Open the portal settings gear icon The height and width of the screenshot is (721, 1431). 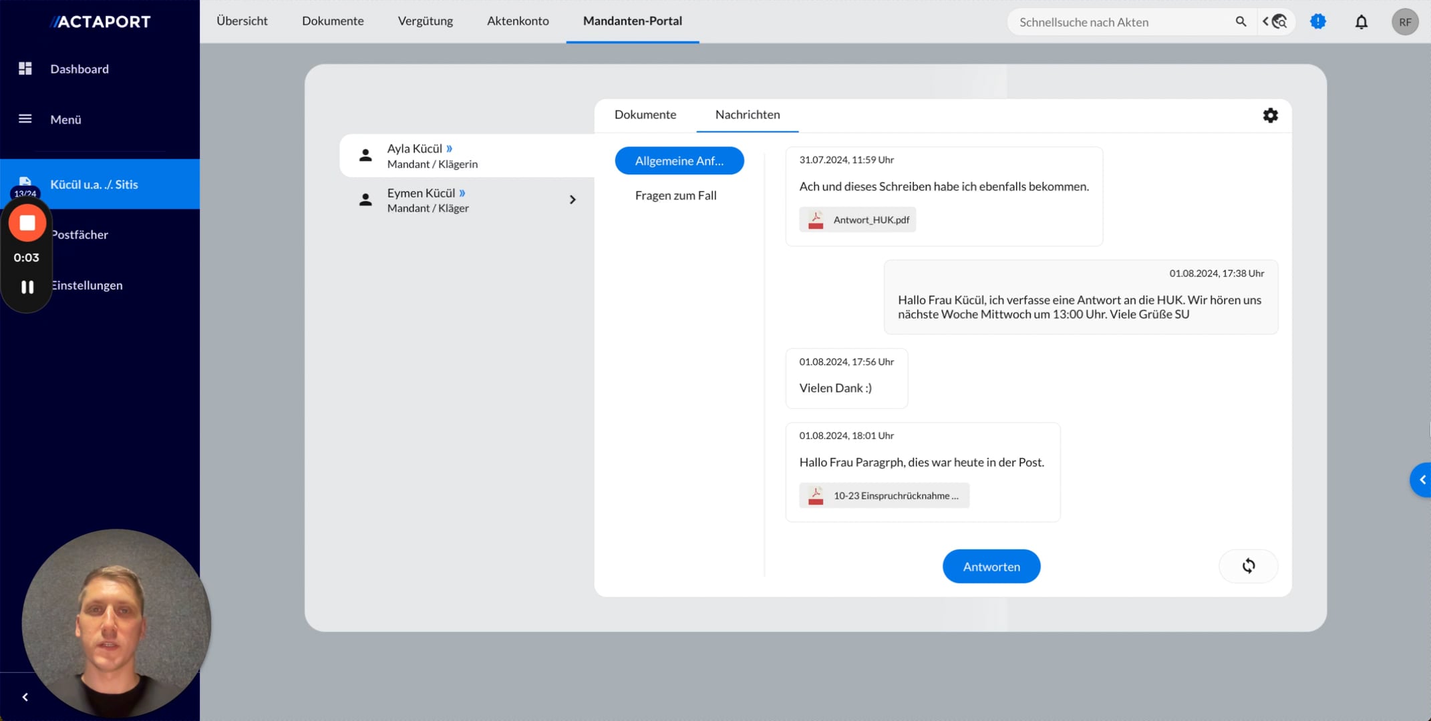pyautogui.click(x=1270, y=115)
